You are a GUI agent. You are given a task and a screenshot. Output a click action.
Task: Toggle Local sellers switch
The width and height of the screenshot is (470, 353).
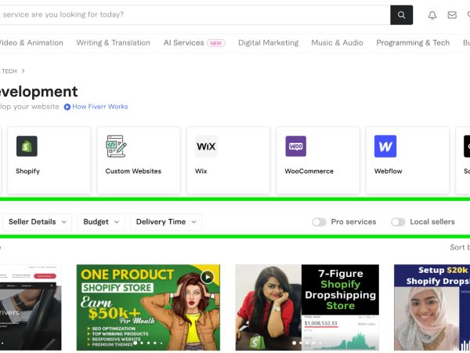pyautogui.click(x=398, y=222)
